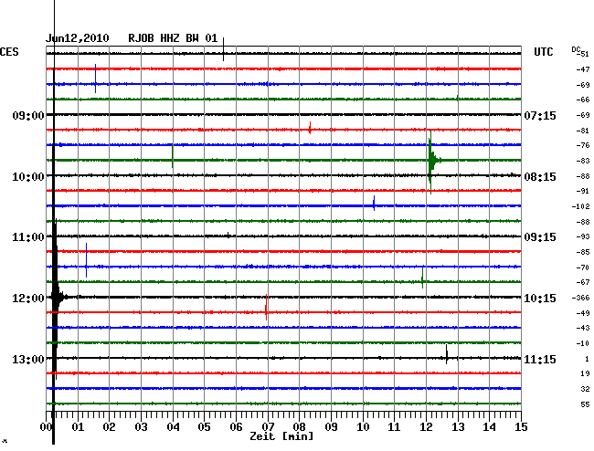Select the CES column header on the left

9,52
